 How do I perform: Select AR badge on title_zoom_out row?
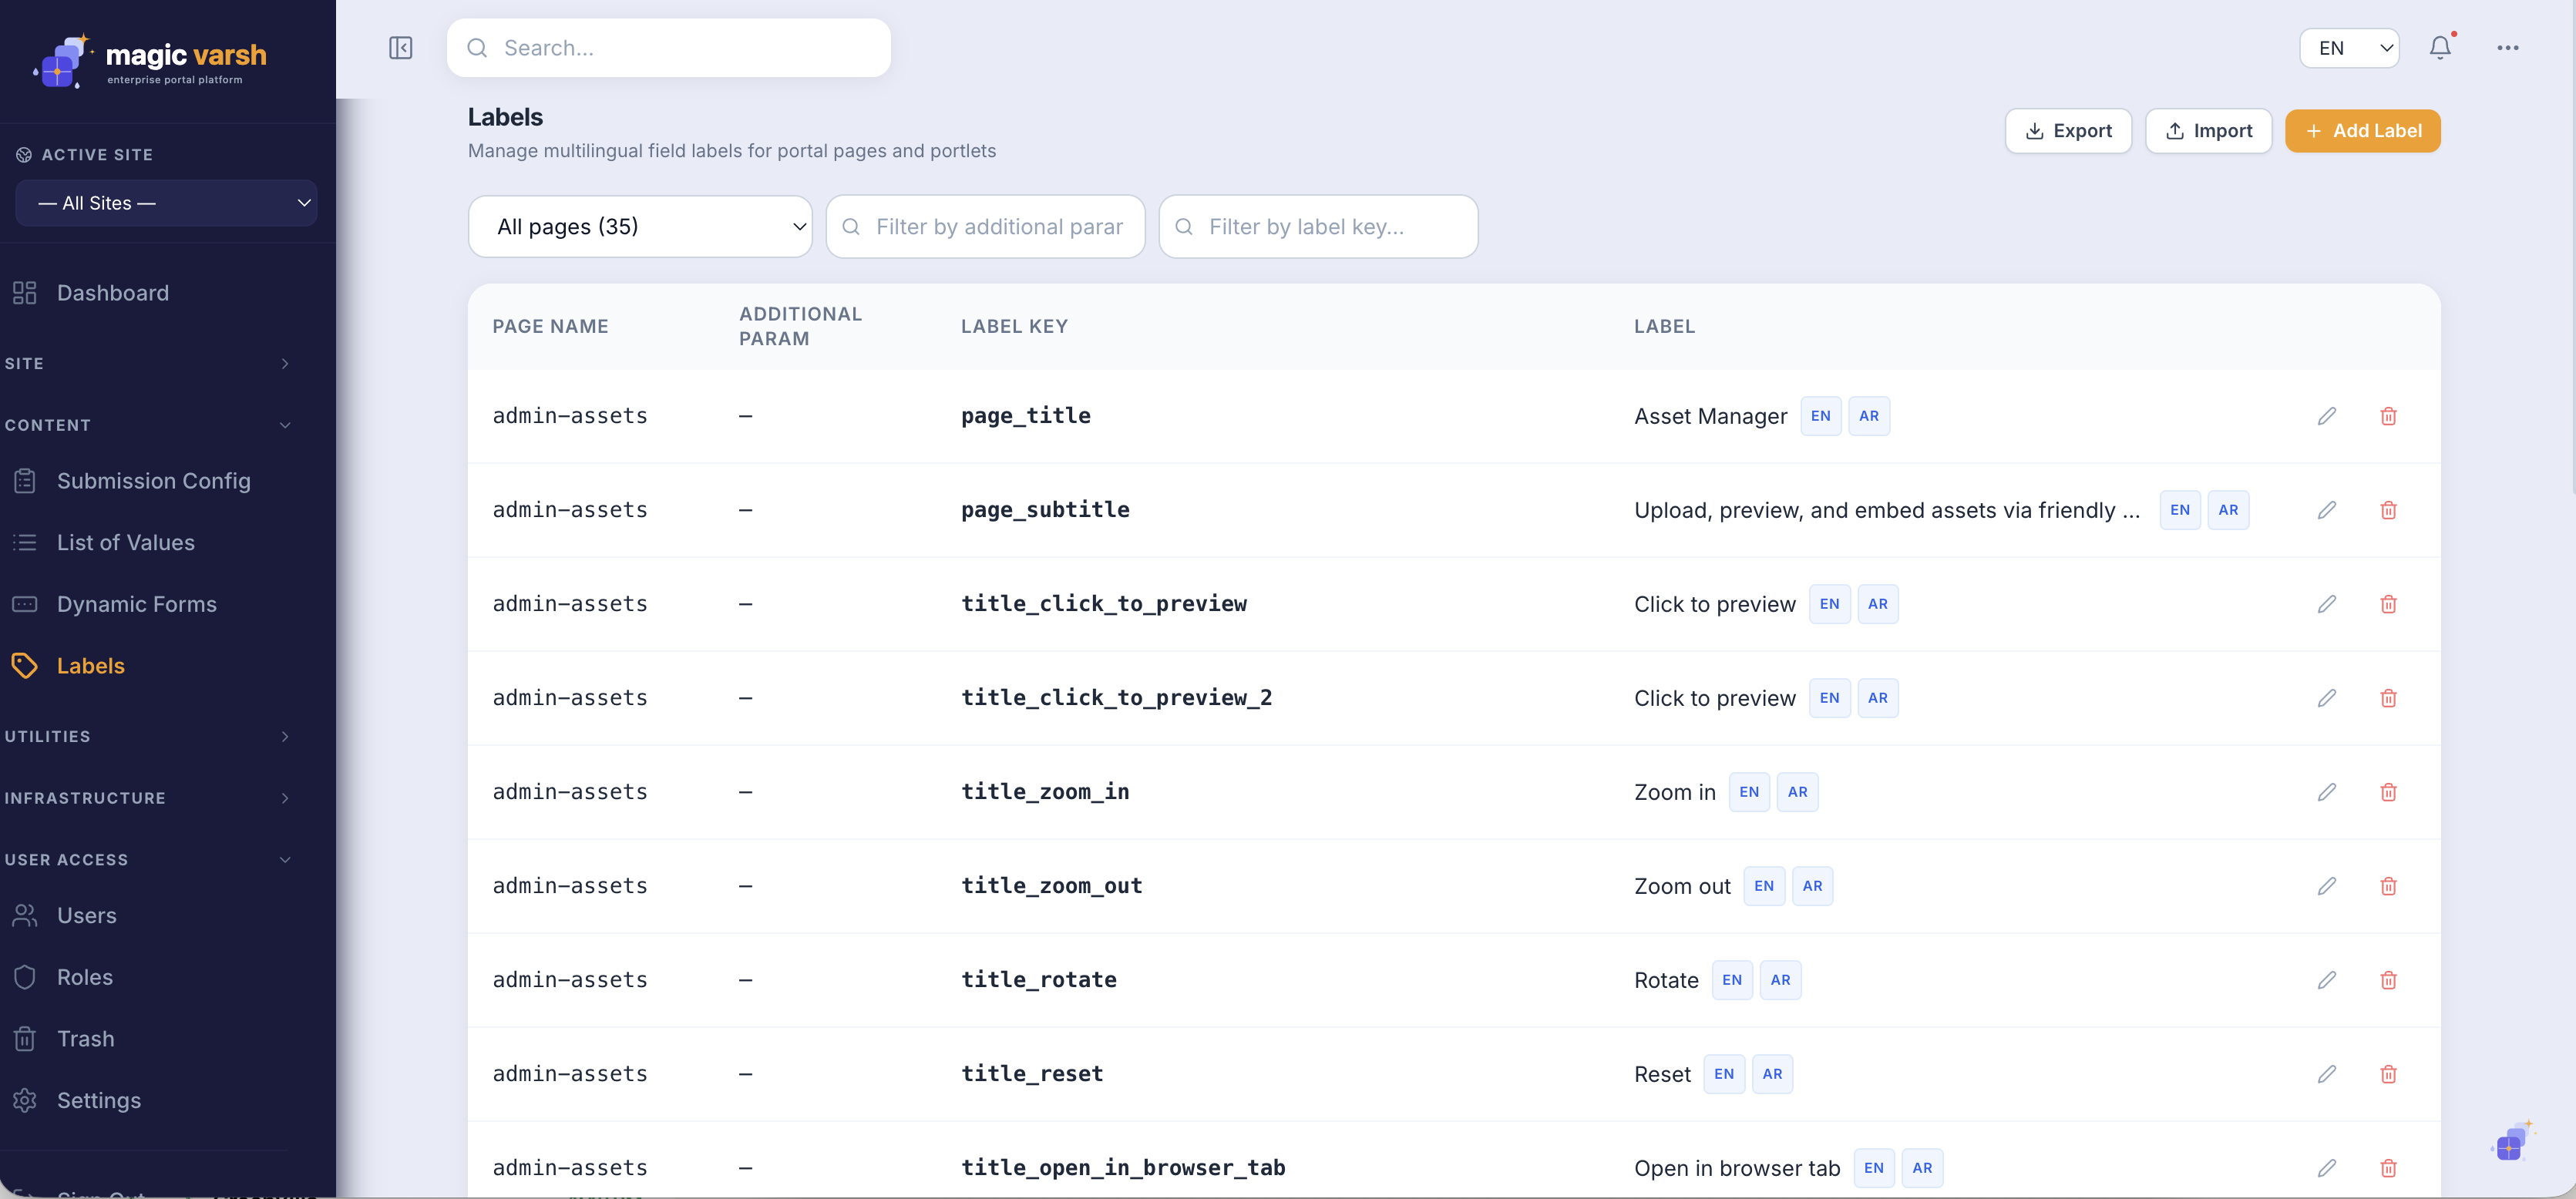point(1812,886)
